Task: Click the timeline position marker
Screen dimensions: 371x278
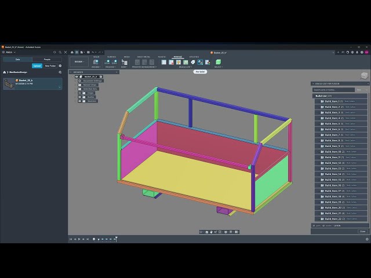Action: click(x=116, y=239)
